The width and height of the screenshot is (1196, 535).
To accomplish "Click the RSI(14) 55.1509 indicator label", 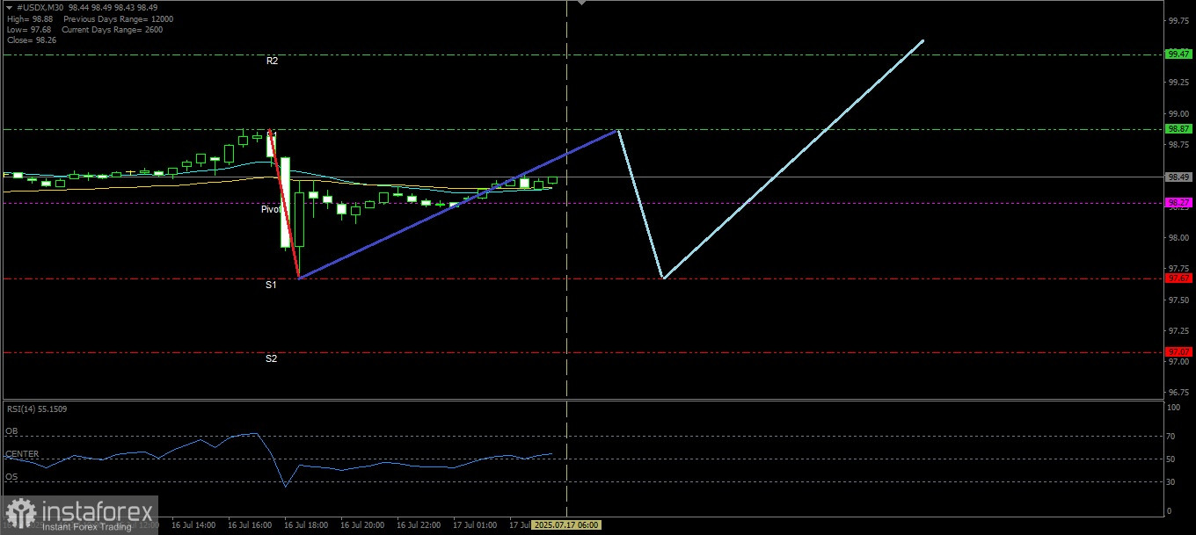I will (x=37, y=408).
